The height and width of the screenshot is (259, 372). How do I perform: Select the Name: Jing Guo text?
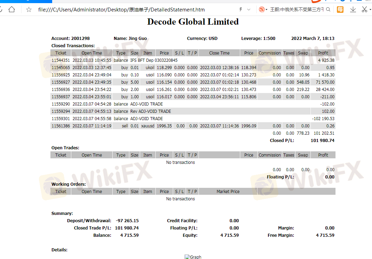point(130,39)
